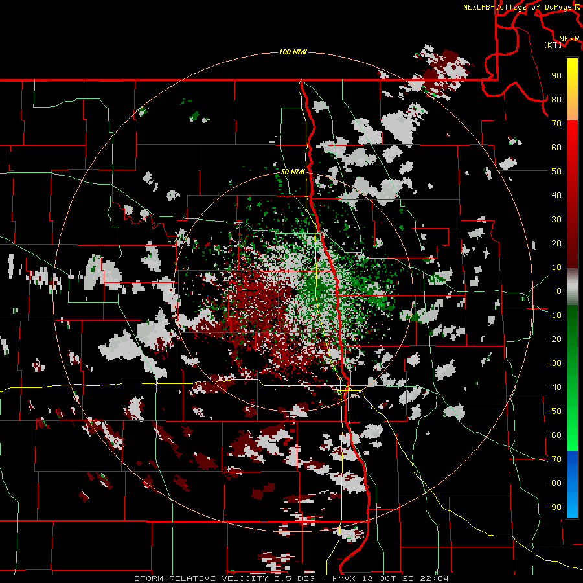Screen dimensions: 583x583
Task: Click the 0 value on the velocity scale
Action: (x=559, y=291)
